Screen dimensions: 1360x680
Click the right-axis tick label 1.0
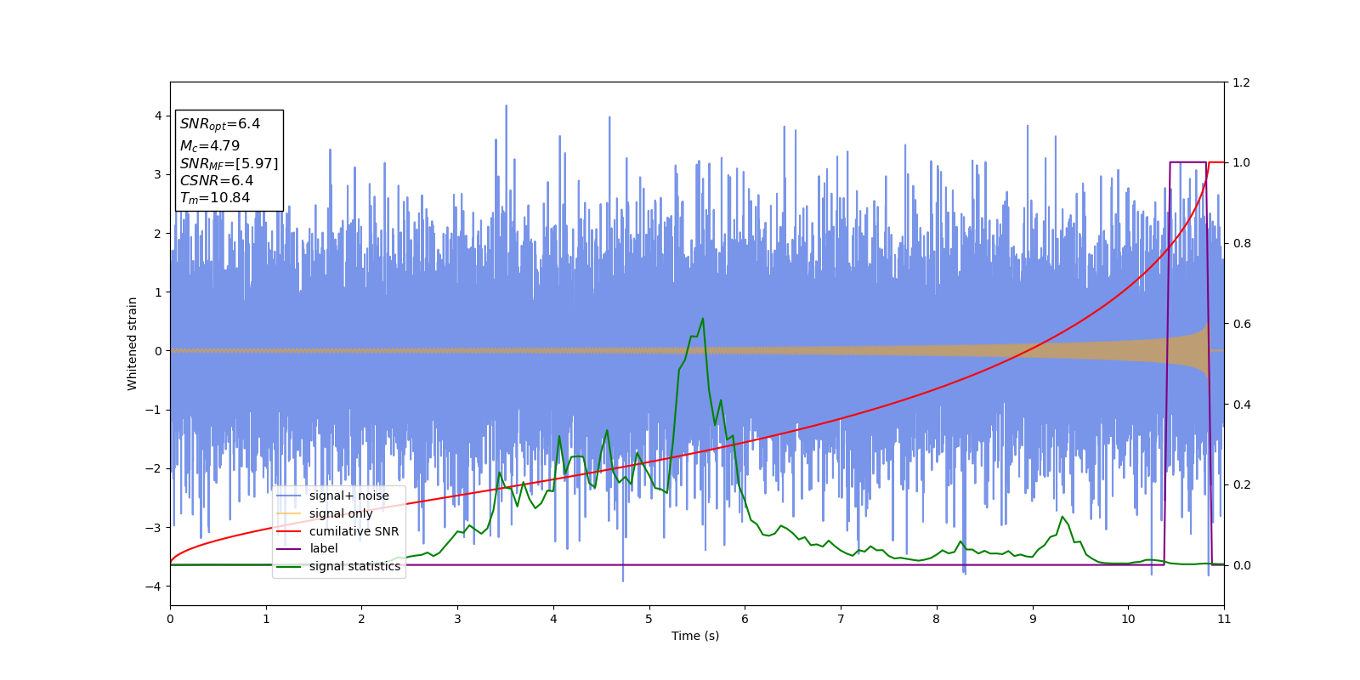pyautogui.click(x=1241, y=162)
